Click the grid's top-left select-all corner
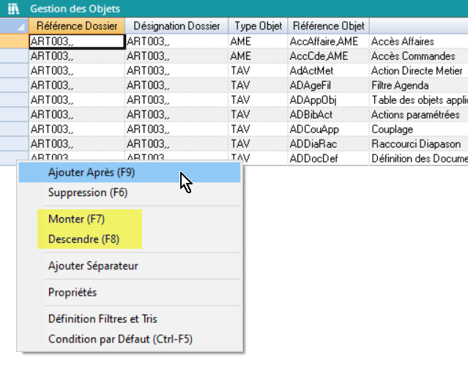The image size is (468, 382). tap(14, 26)
